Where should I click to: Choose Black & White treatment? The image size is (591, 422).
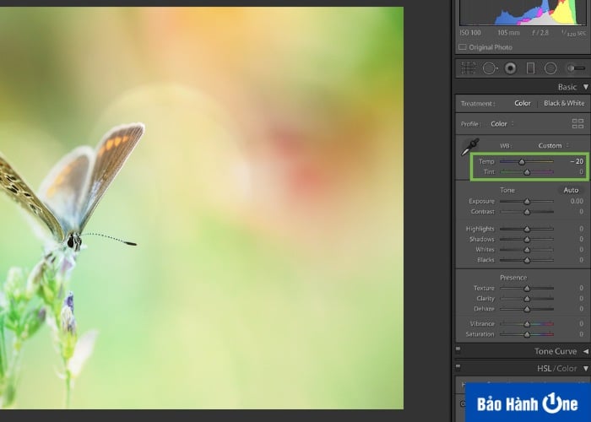coord(564,103)
